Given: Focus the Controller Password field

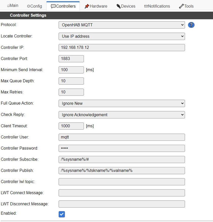Looking at the screenshot, I should pyautogui.click(x=122, y=148).
